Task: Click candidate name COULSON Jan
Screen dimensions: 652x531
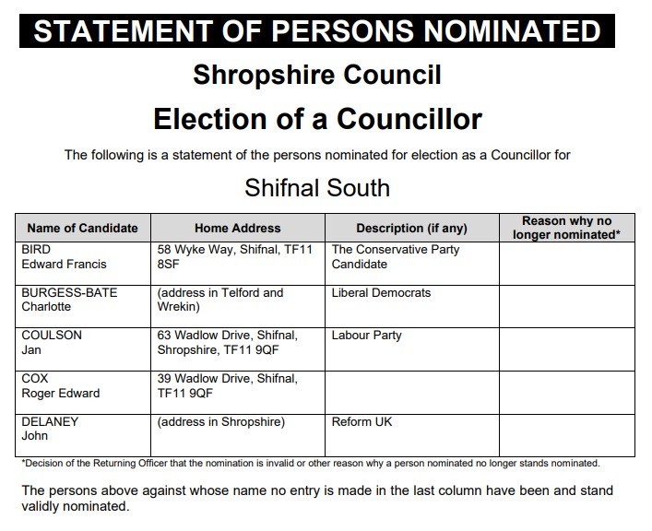Action: point(52,343)
